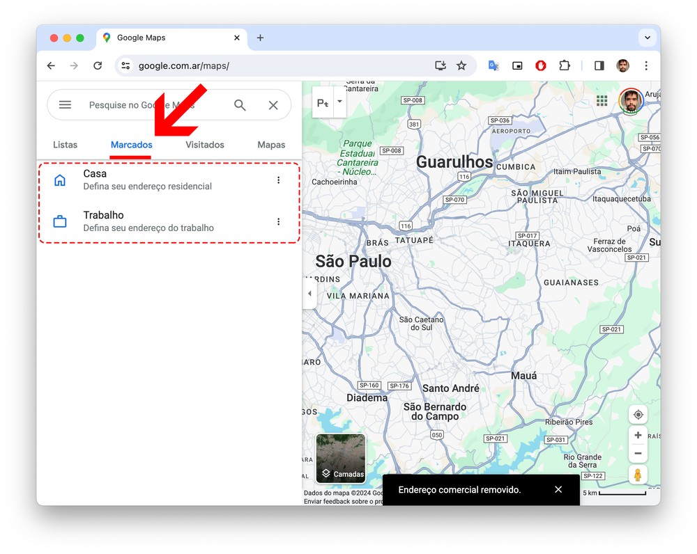
Task: Switch to the Visitados tab
Action: tap(205, 145)
